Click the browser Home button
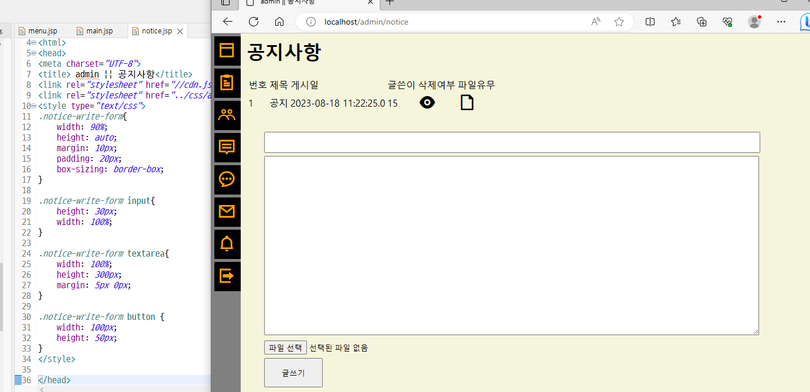Image resolution: width=810 pixels, height=392 pixels. (x=279, y=22)
